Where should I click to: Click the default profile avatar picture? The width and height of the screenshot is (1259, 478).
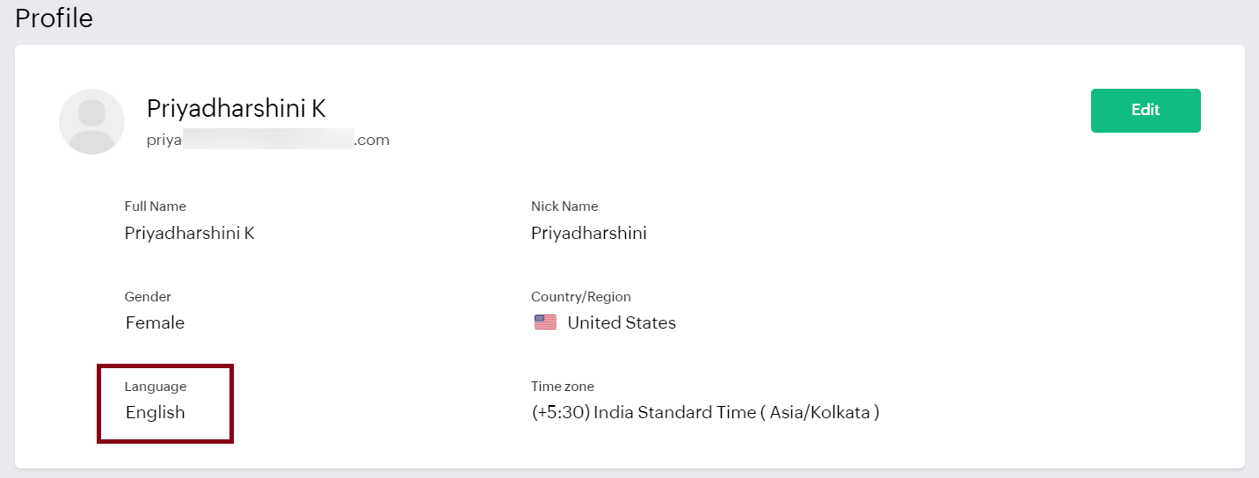coord(91,121)
